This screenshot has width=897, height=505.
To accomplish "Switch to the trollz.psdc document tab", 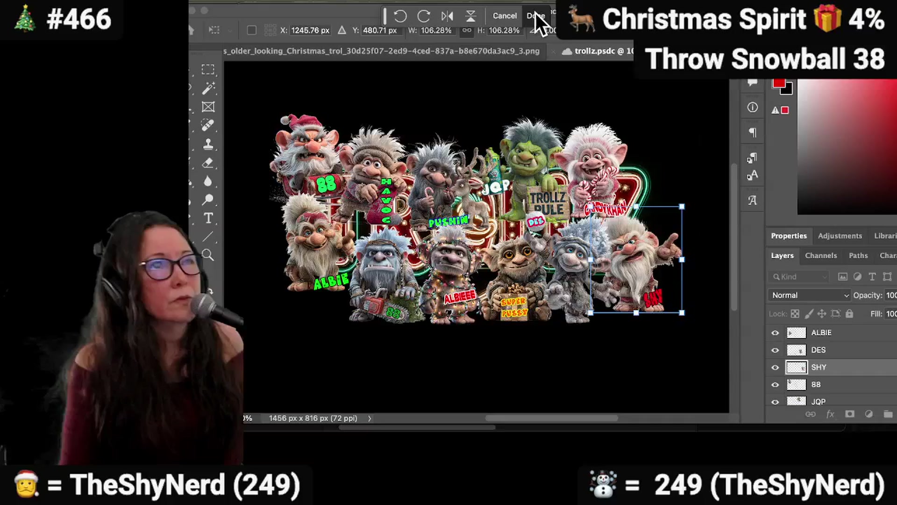I will pos(598,51).
